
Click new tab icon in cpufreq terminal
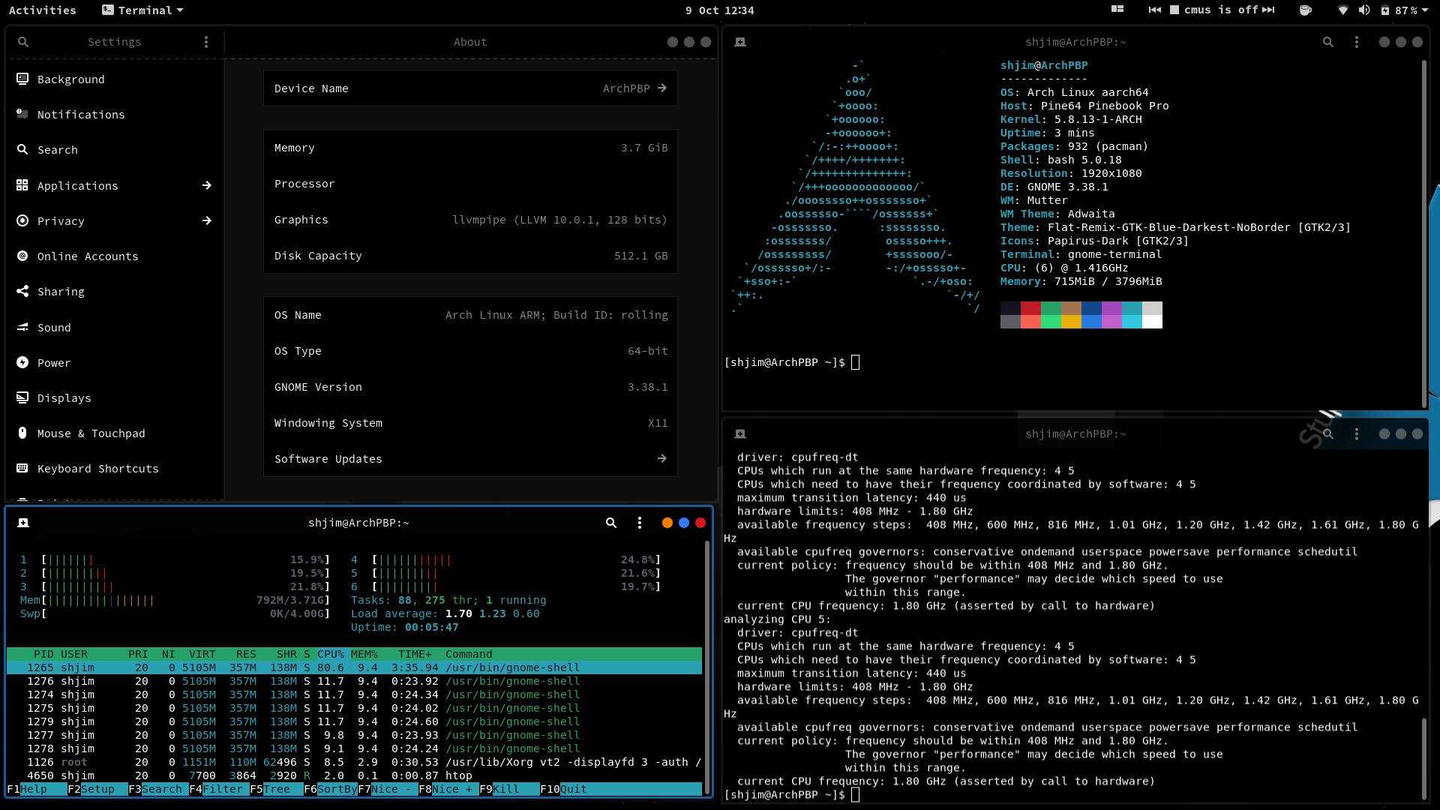(x=740, y=433)
